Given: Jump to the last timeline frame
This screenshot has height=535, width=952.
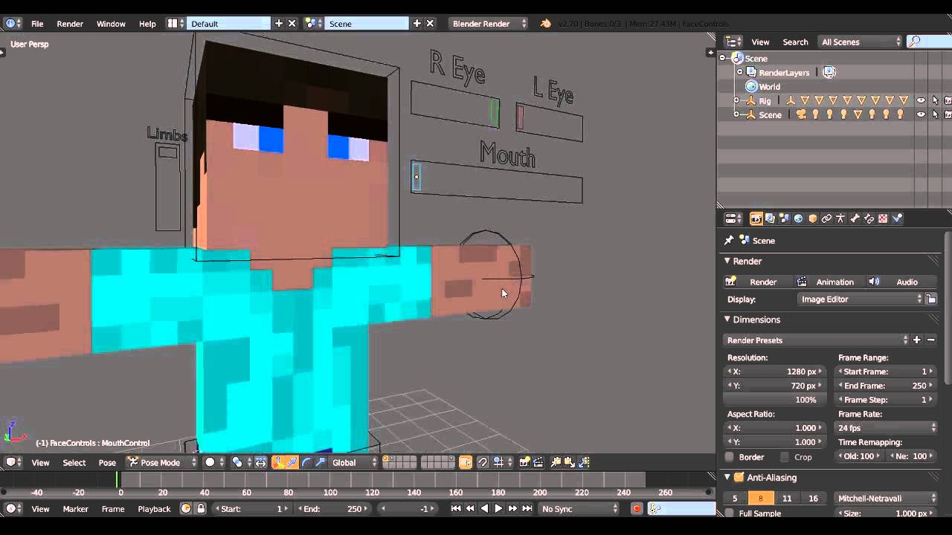Looking at the screenshot, I should pos(527,509).
